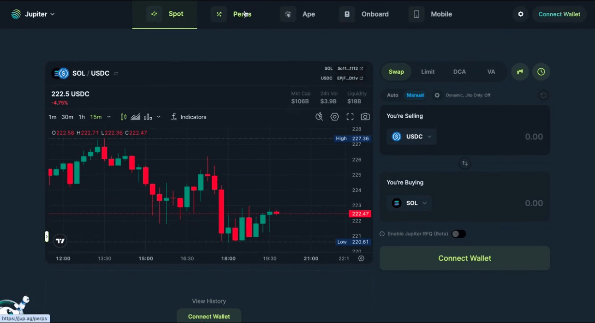
Task: Click the Dynamic, Jito Only: Off text
Action: 468,96
